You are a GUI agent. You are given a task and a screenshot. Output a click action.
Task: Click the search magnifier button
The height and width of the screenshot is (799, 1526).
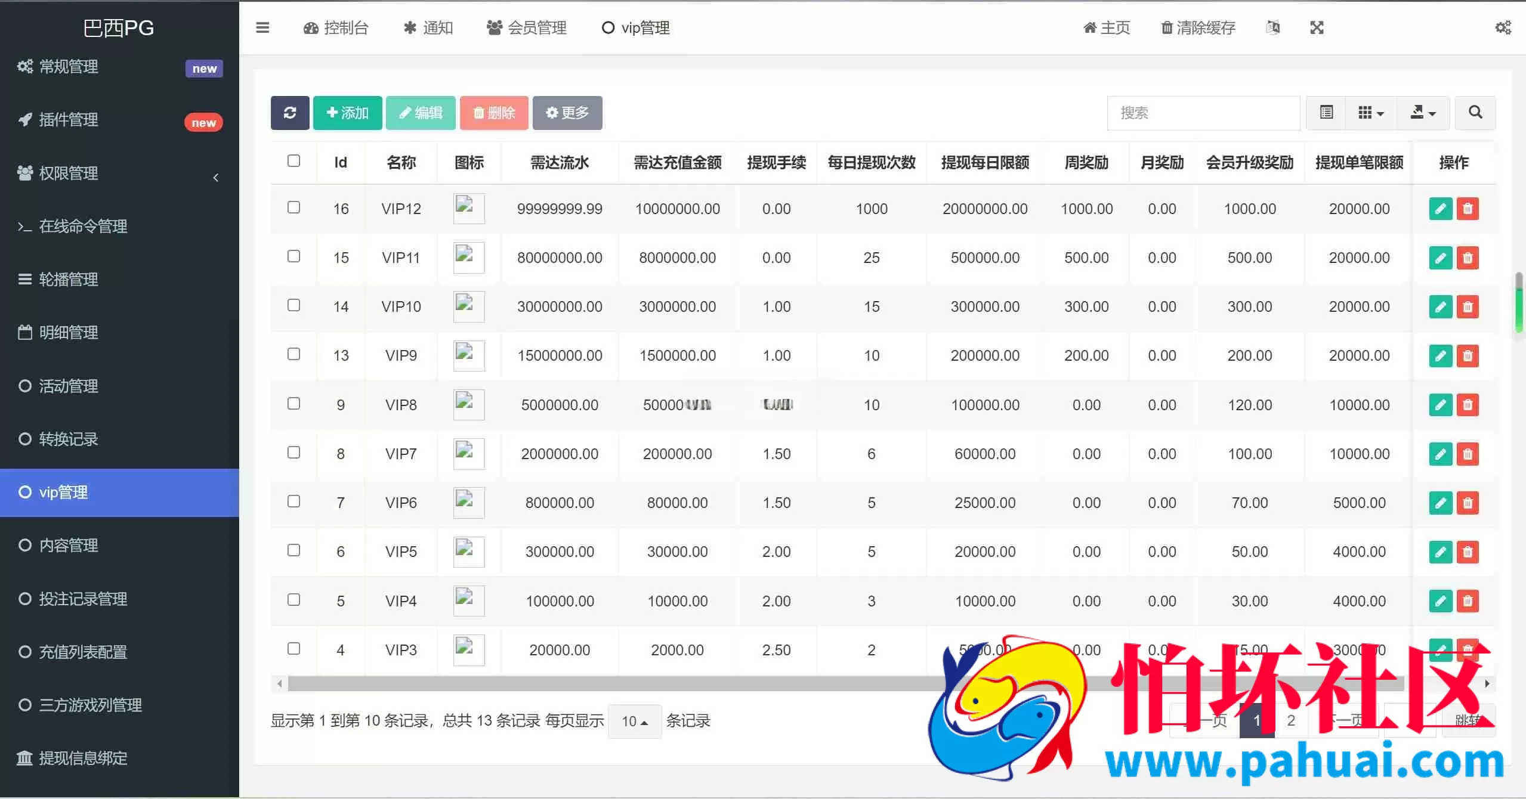pyautogui.click(x=1475, y=113)
